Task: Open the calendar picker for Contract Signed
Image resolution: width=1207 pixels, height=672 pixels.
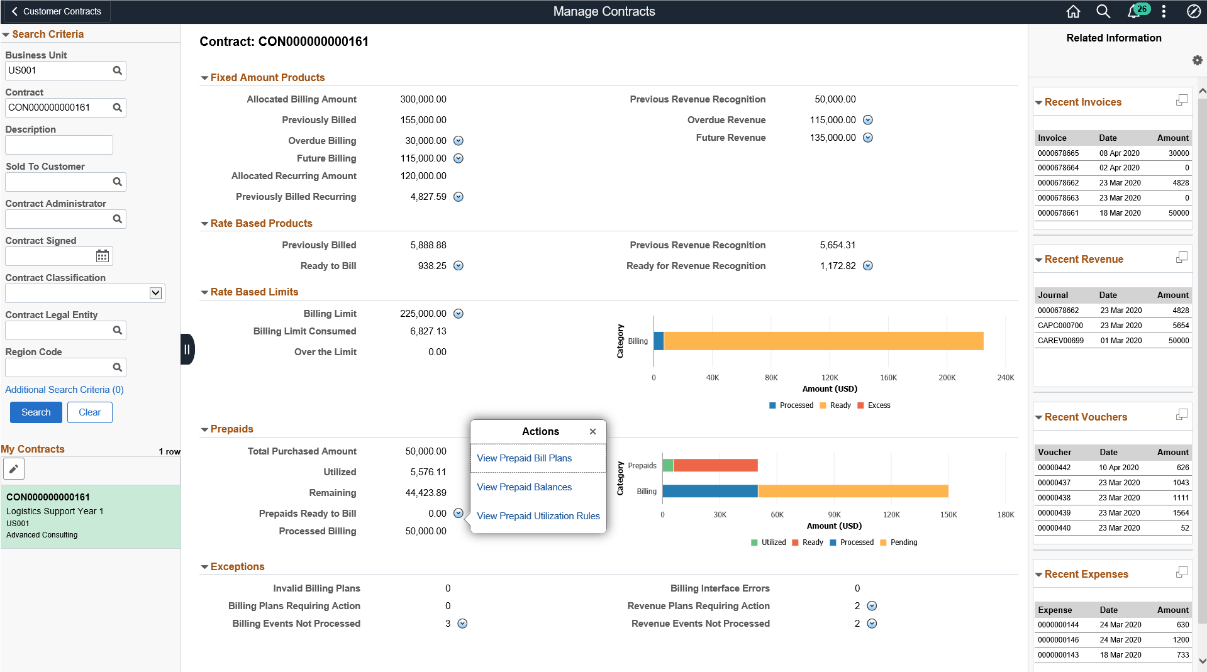Action: pyautogui.click(x=102, y=256)
